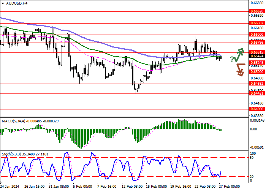
Task: Click the 0.64830 price scale value
Action: point(257,78)
